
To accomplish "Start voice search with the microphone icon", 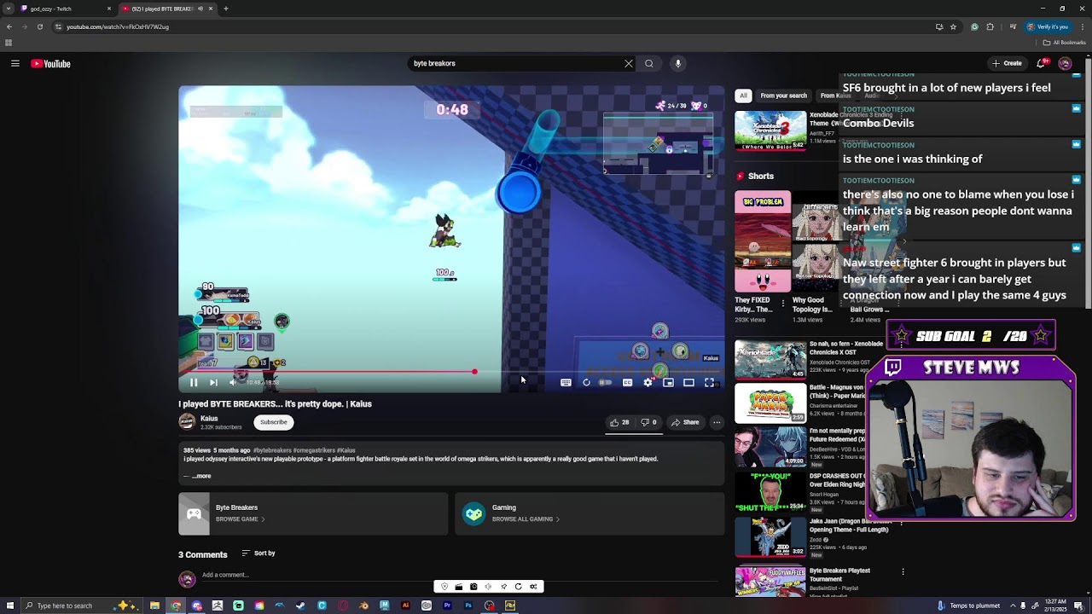I will 678,63.
